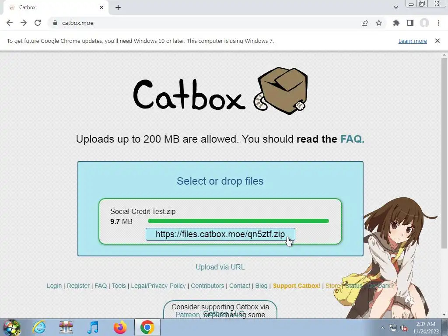
Task: Show hidden system tray icons
Action: coord(382,328)
